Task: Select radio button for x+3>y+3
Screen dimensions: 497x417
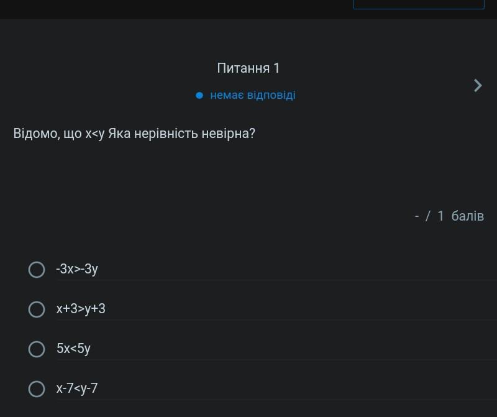Action: pos(37,309)
